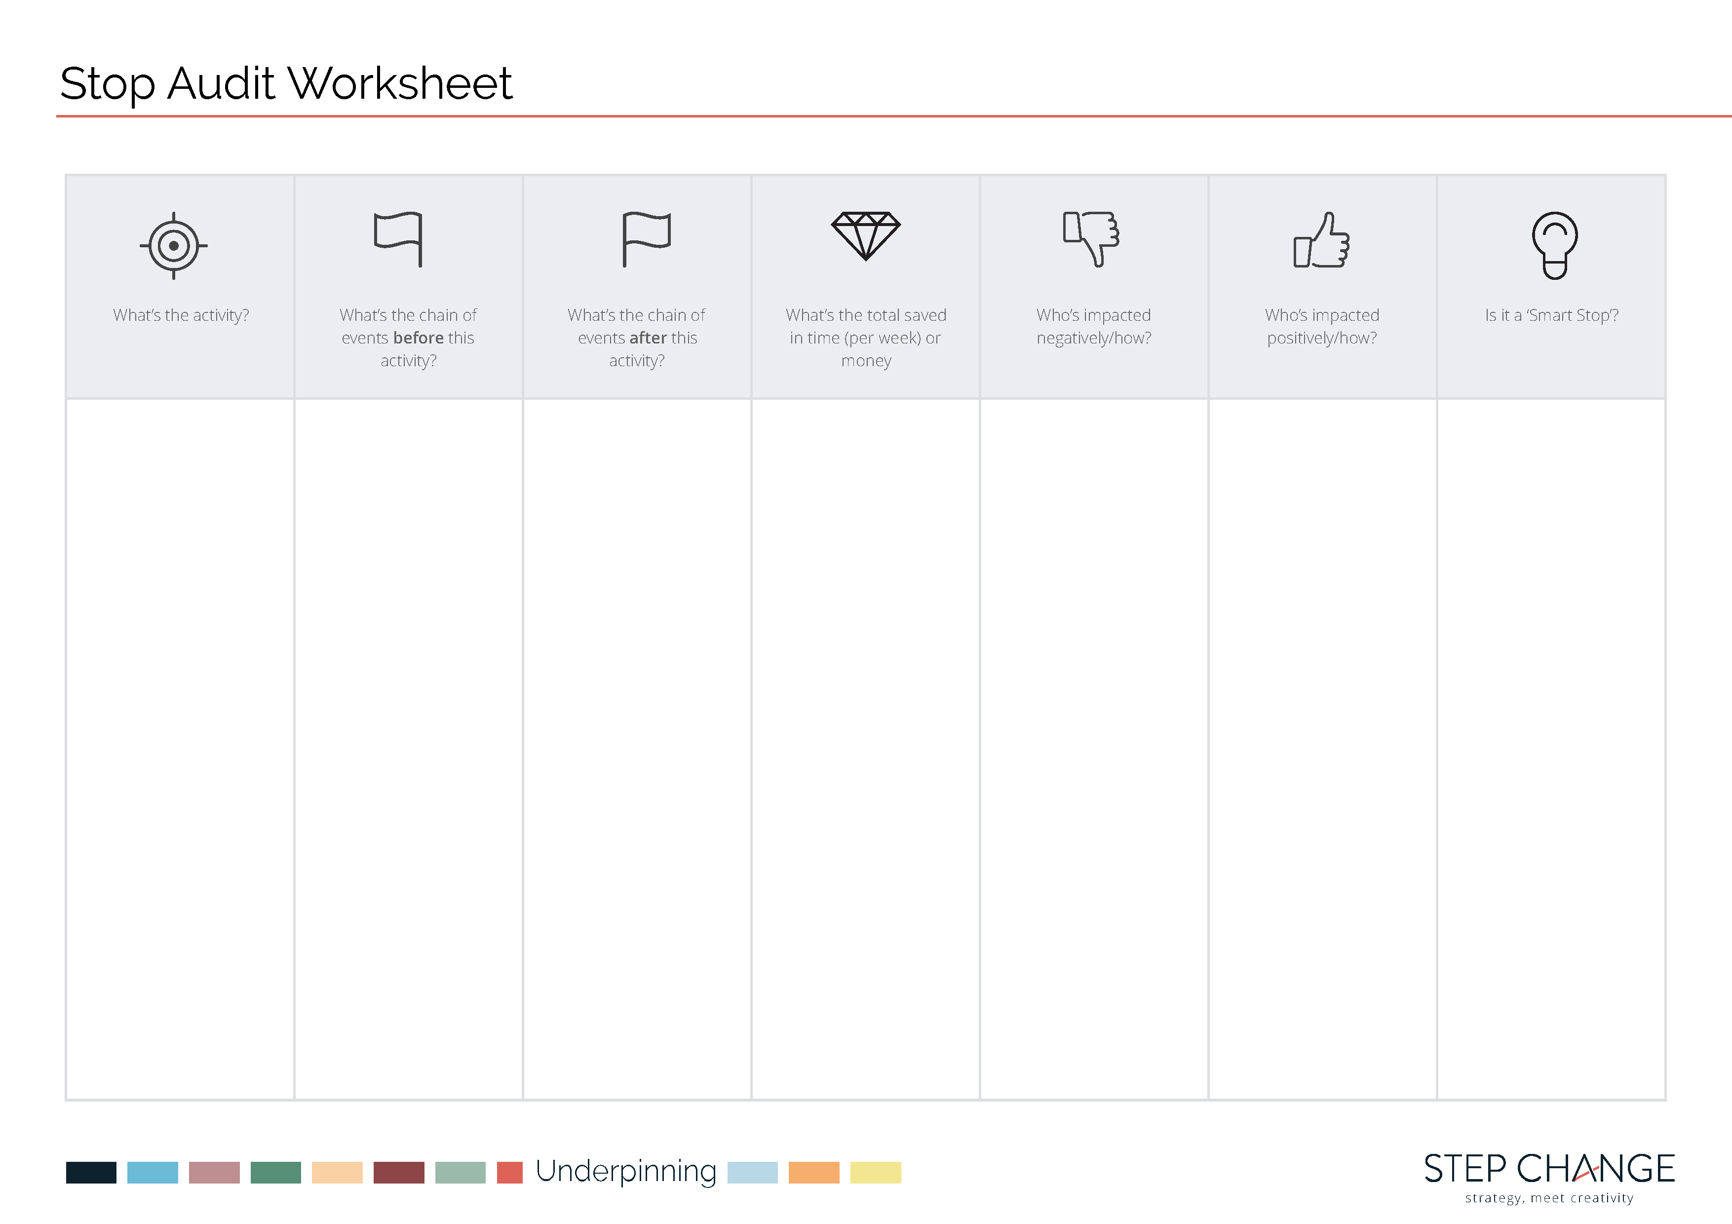
Task: Click the diamond savings icon
Action: point(865,236)
